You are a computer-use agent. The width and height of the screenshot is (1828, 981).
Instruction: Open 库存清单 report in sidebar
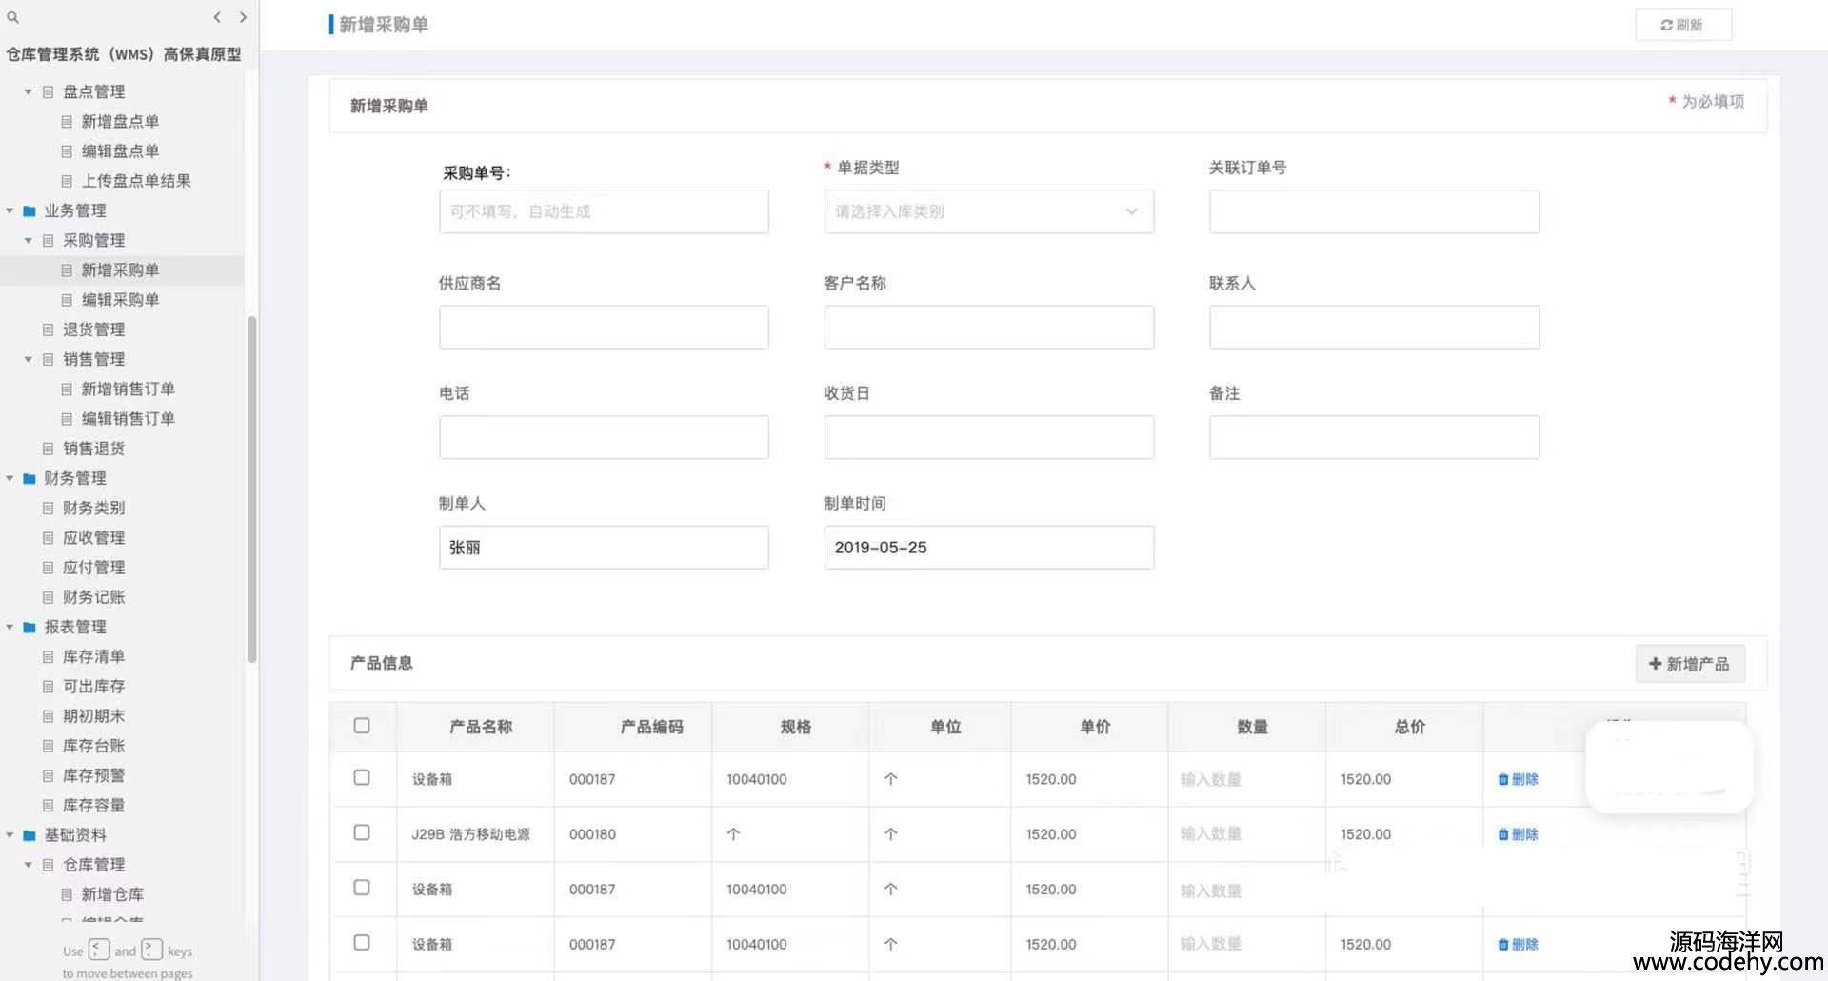[x=93, y=657]
